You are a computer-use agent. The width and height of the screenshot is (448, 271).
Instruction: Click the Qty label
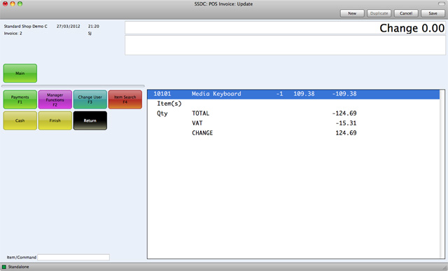coord(162,113)
